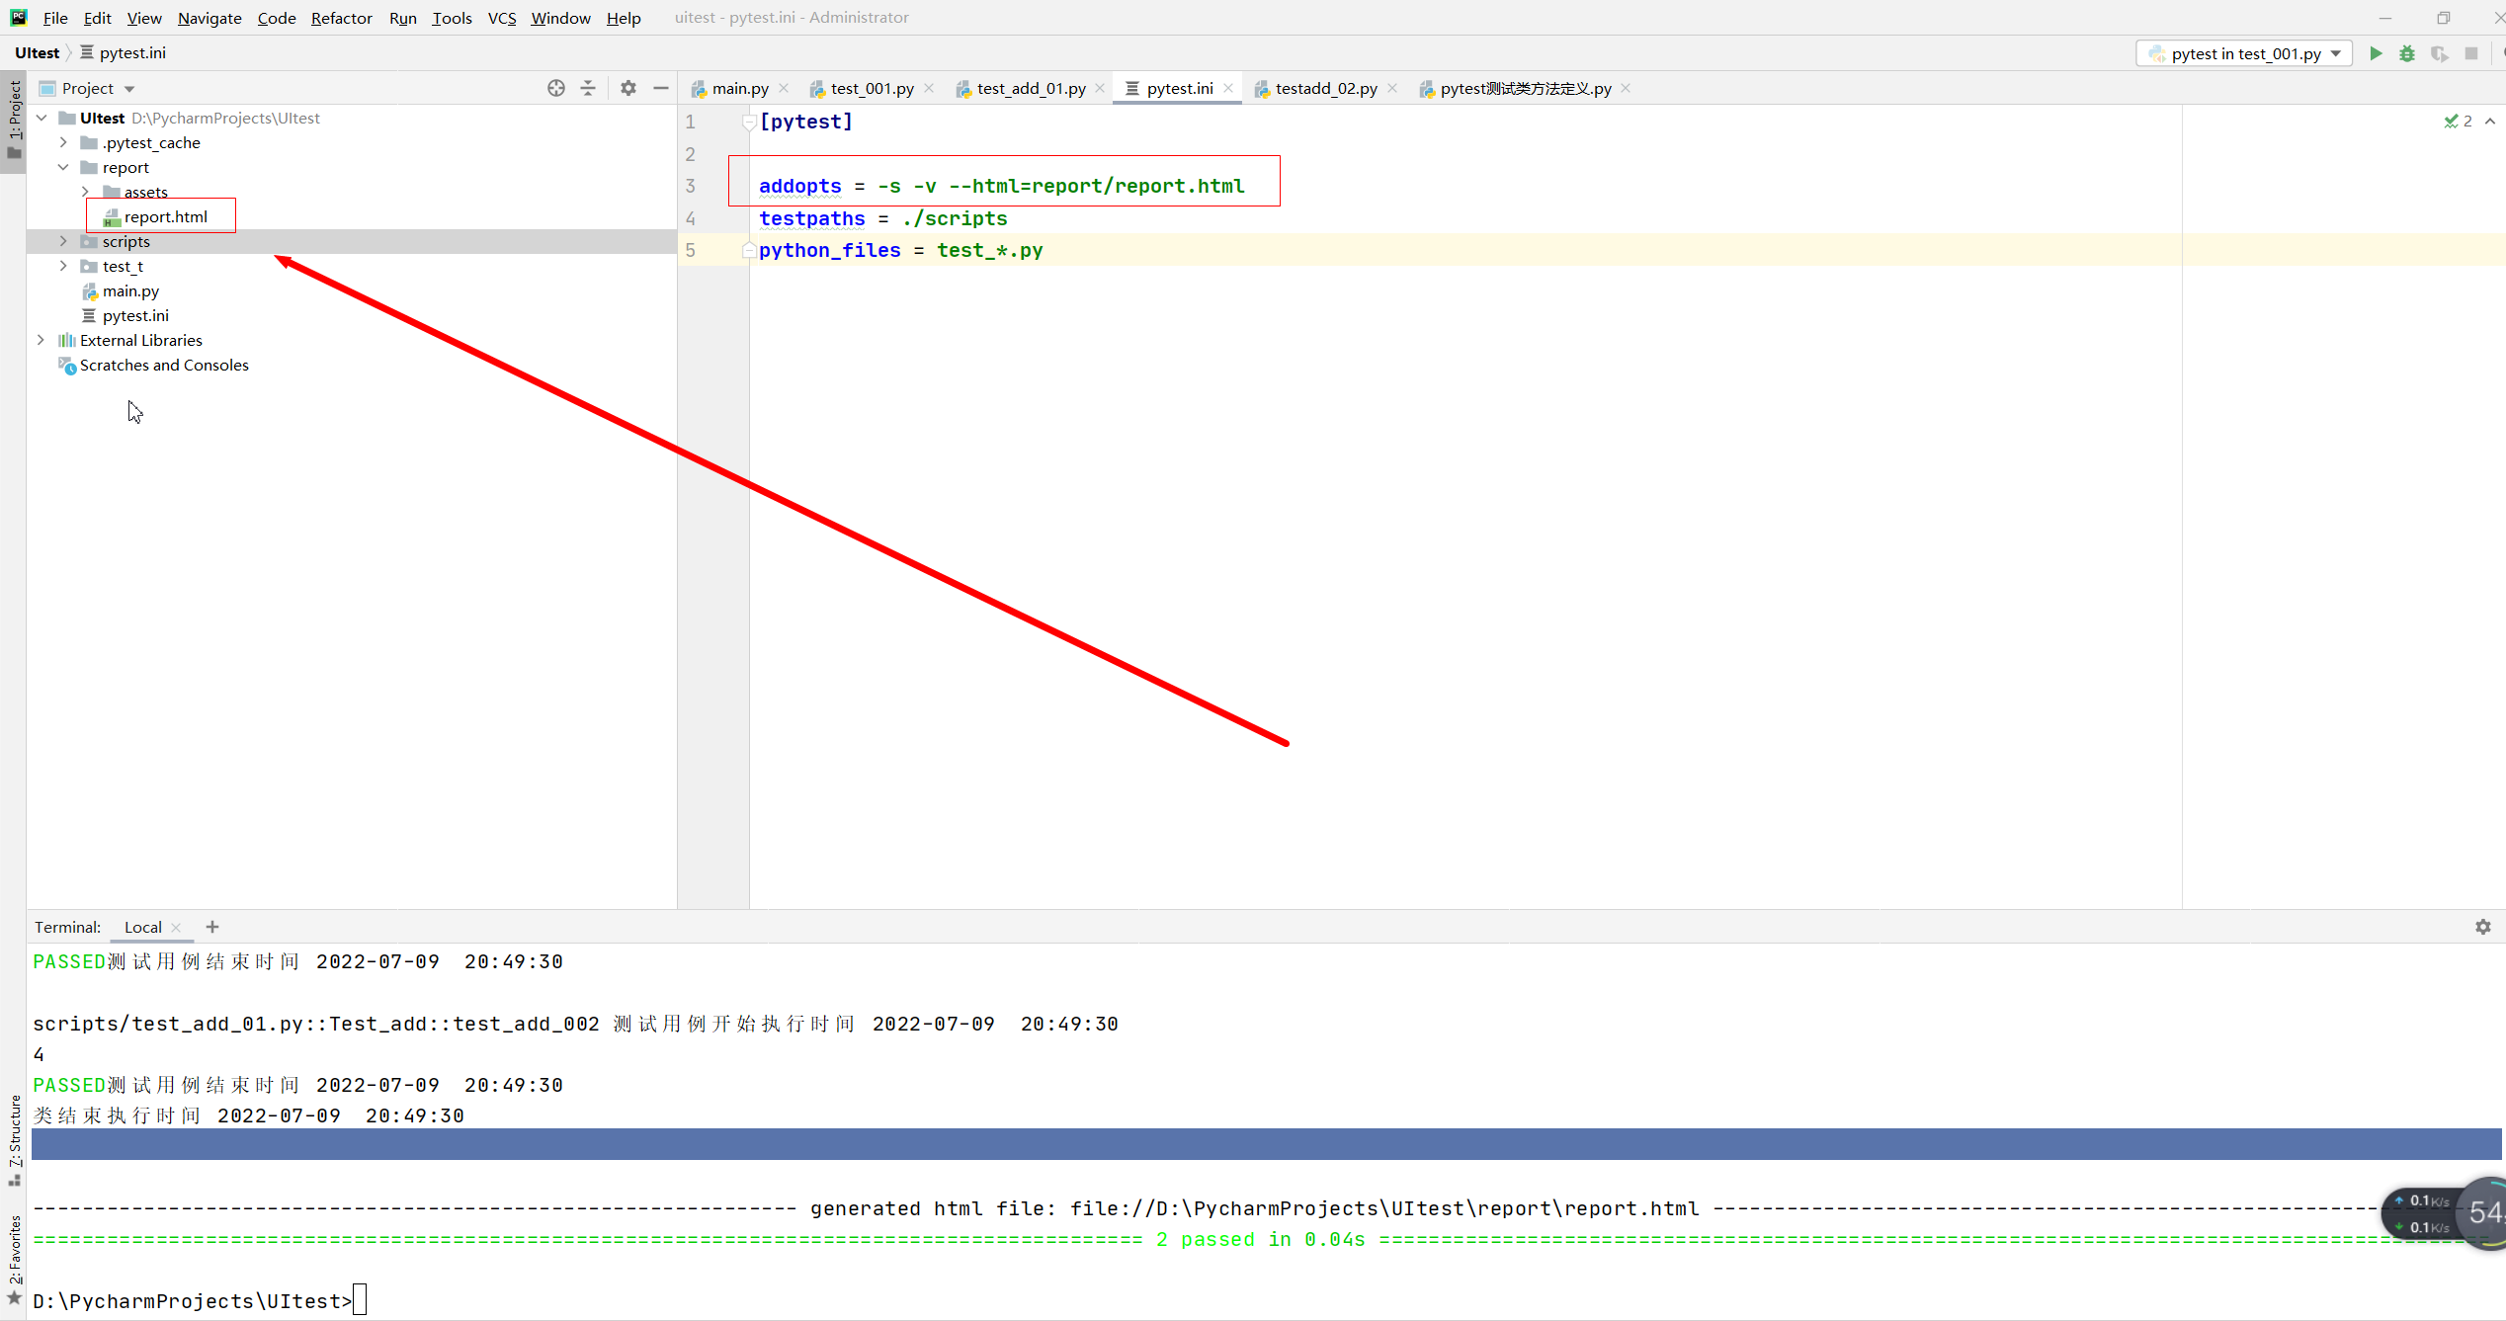Add new terminal session with plus icon
Image resolution: width=2506 pixels, height=1321 pixels.
click(212, 927)
